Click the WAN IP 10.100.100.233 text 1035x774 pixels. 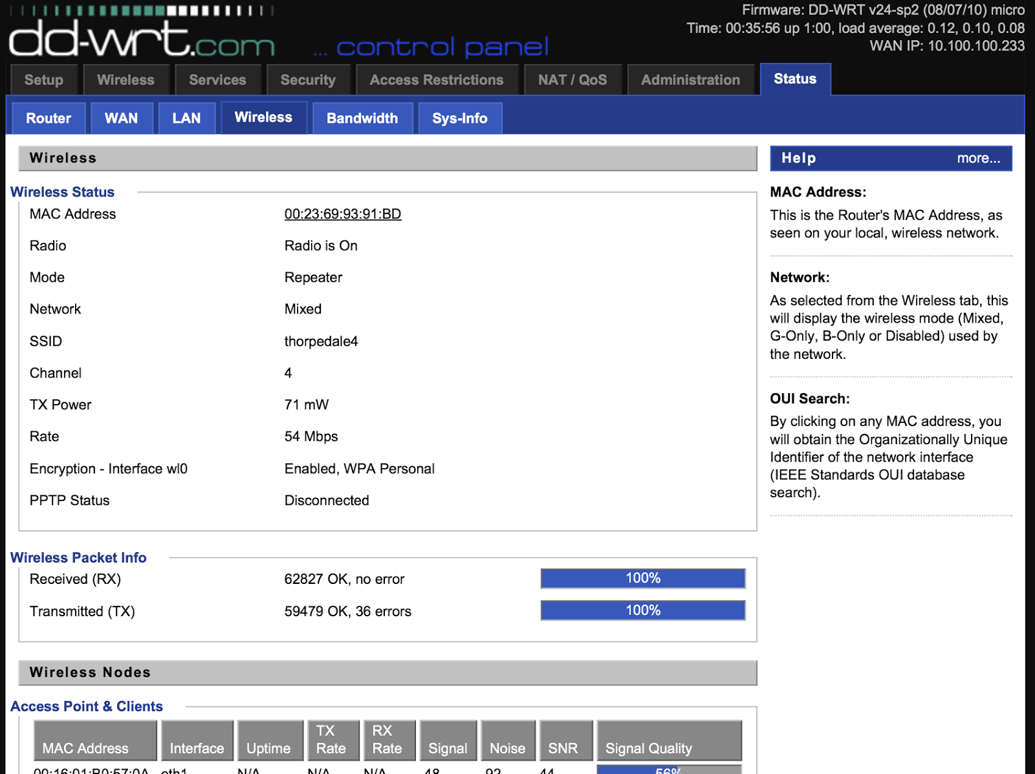pyautogui.click(x=947, y=46)
